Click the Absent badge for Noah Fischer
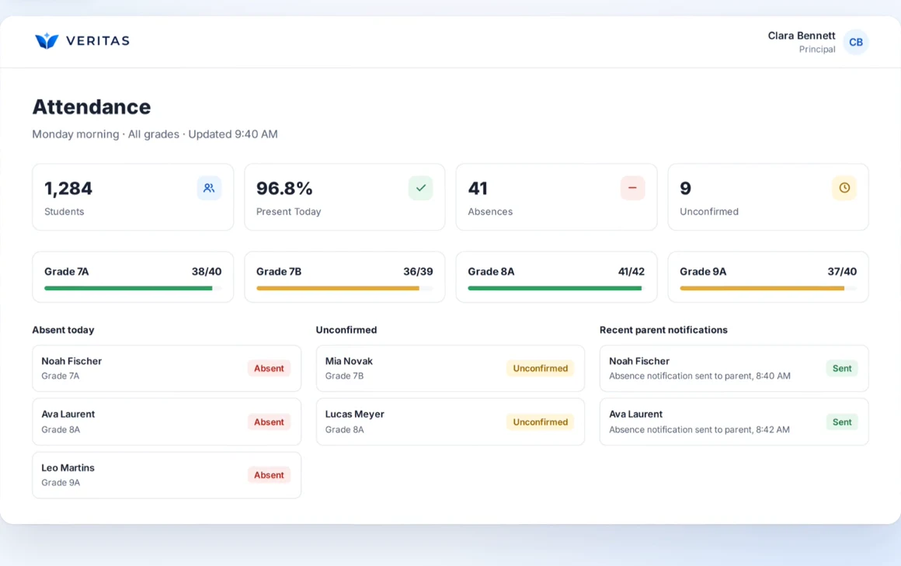 pyautogui.click(x=269, y=368)
